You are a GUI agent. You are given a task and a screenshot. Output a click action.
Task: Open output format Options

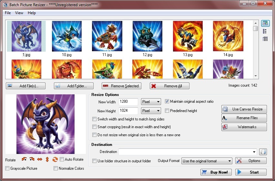251,161
